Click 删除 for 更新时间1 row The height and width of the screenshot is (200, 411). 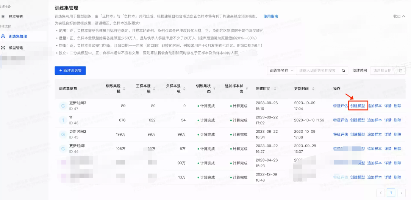[398, 149]
